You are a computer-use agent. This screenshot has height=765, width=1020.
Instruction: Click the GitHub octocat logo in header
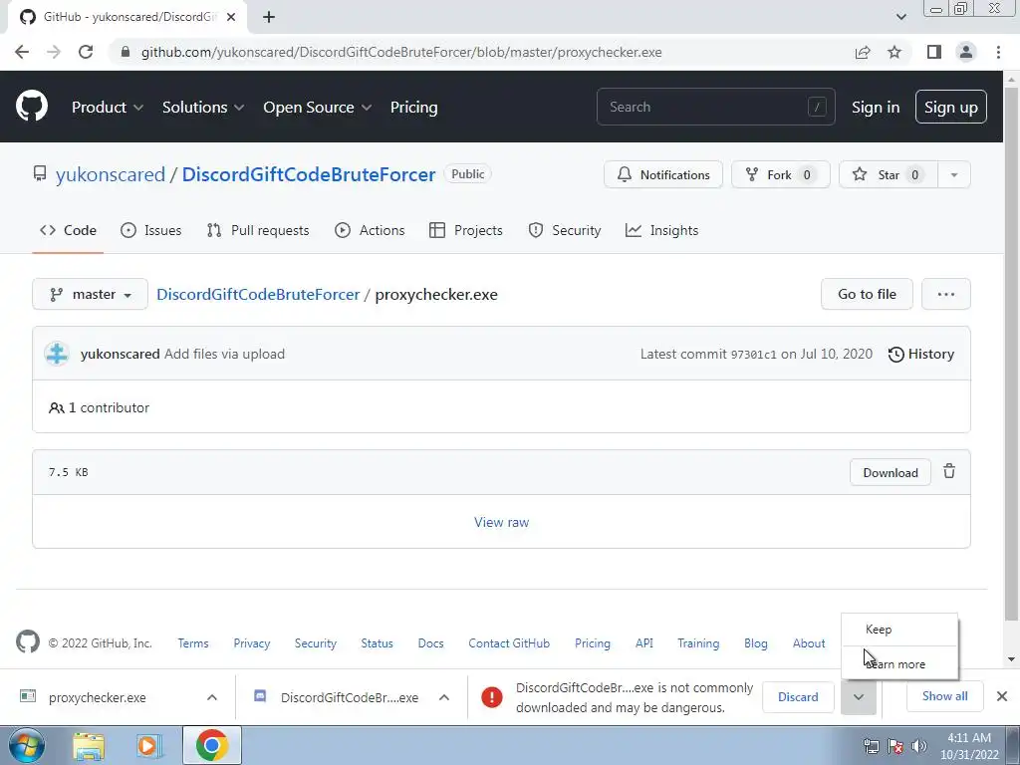pos(32,107)
